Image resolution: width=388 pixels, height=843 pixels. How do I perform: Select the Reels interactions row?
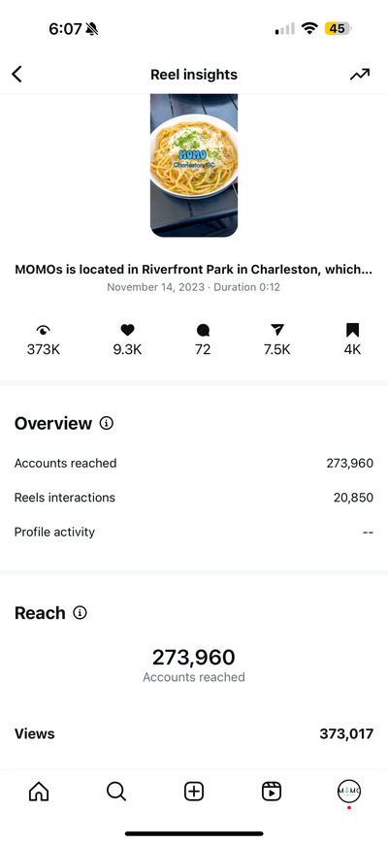point(194,498)
